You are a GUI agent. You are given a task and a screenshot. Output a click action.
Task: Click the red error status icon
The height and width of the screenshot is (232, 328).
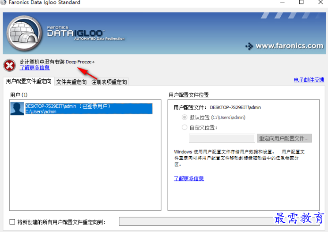9,65
